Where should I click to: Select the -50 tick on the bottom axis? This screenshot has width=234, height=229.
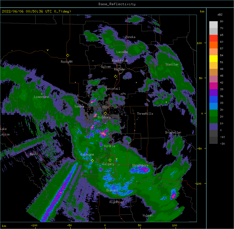pyautogui.click(x=69, y=225)
